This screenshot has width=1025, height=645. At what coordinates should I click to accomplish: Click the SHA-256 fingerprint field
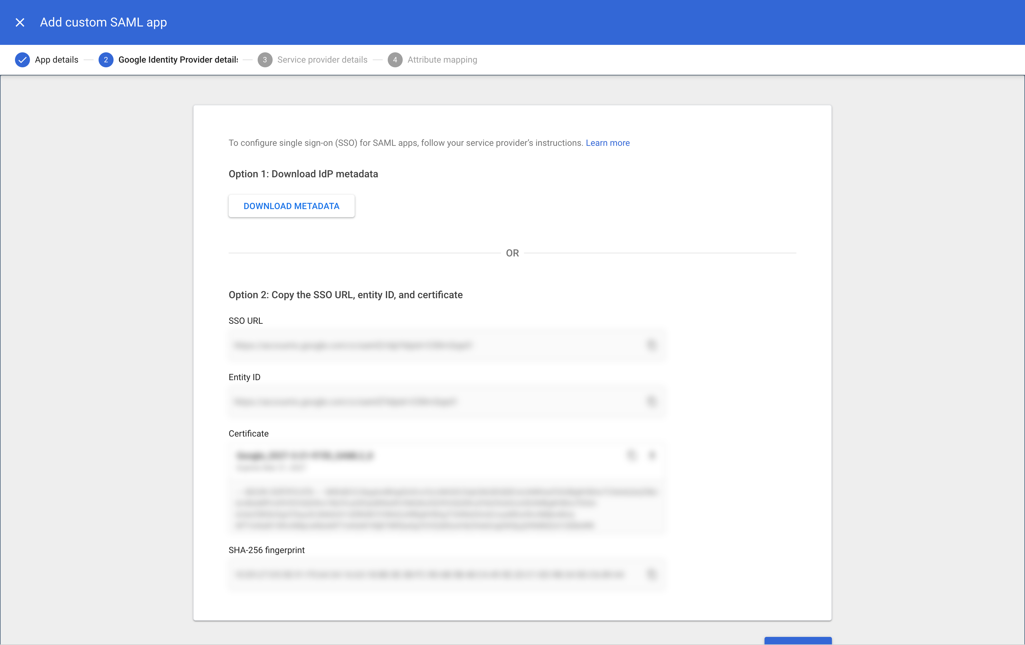(x=447, y=574)
